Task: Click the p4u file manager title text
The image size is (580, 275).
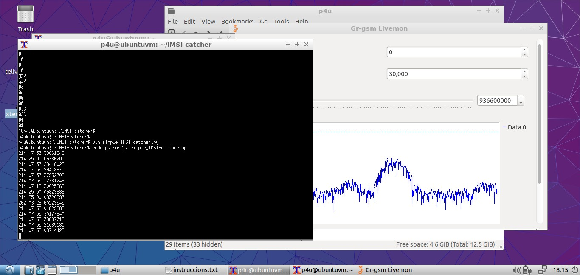Action: point(325,11)
